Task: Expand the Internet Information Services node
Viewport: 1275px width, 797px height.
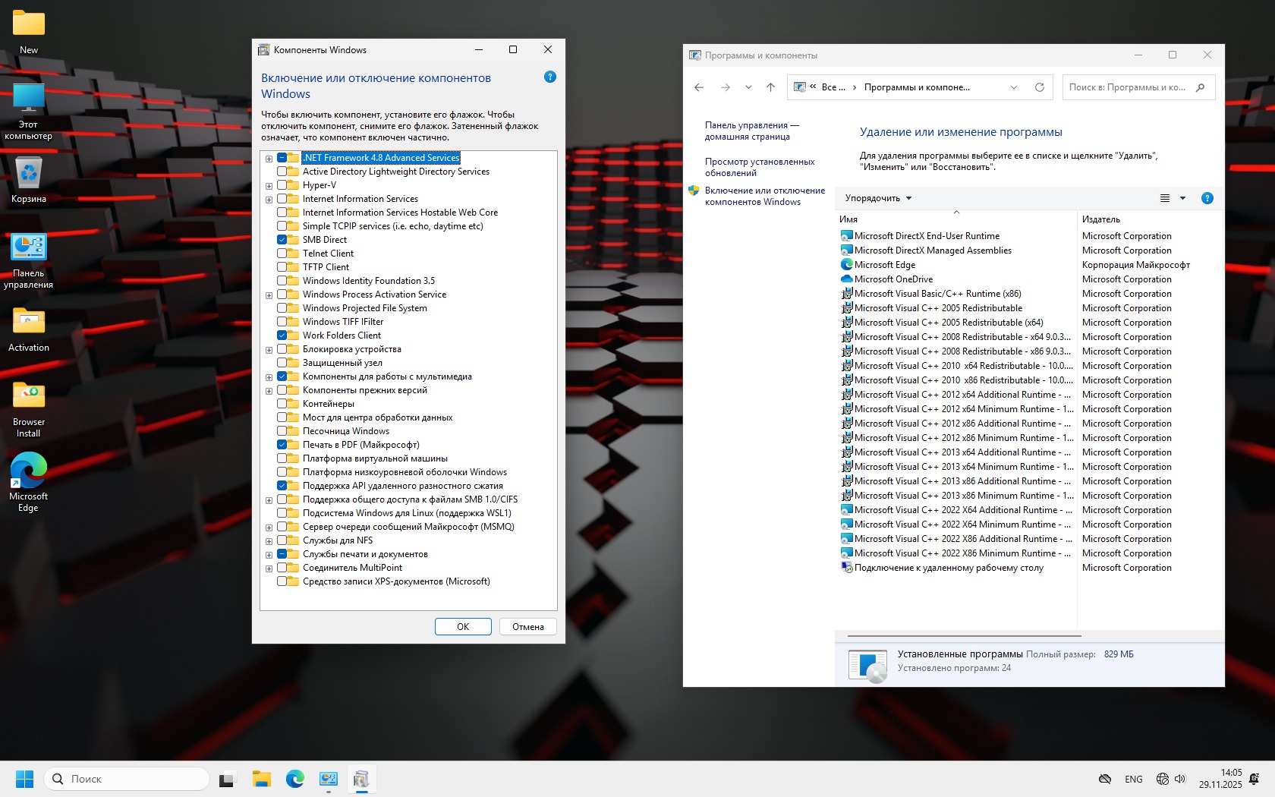Action: coord(269,200)
